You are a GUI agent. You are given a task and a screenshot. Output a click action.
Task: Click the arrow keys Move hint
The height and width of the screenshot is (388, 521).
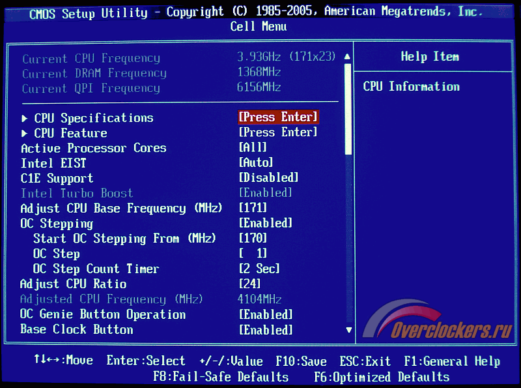coord(63,360)
